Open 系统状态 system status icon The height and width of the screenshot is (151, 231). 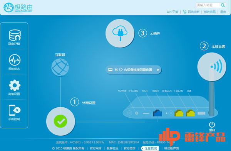(x=15, y=60)
